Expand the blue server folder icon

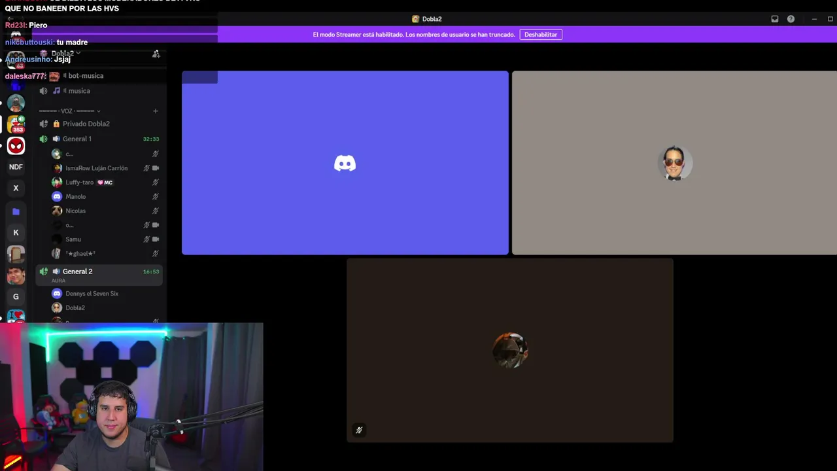pyautogui.click(x=16, y=211)
